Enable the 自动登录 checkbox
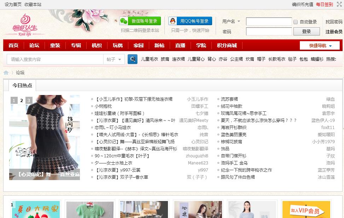The image size is (344, 218). [x=296, y=22]
